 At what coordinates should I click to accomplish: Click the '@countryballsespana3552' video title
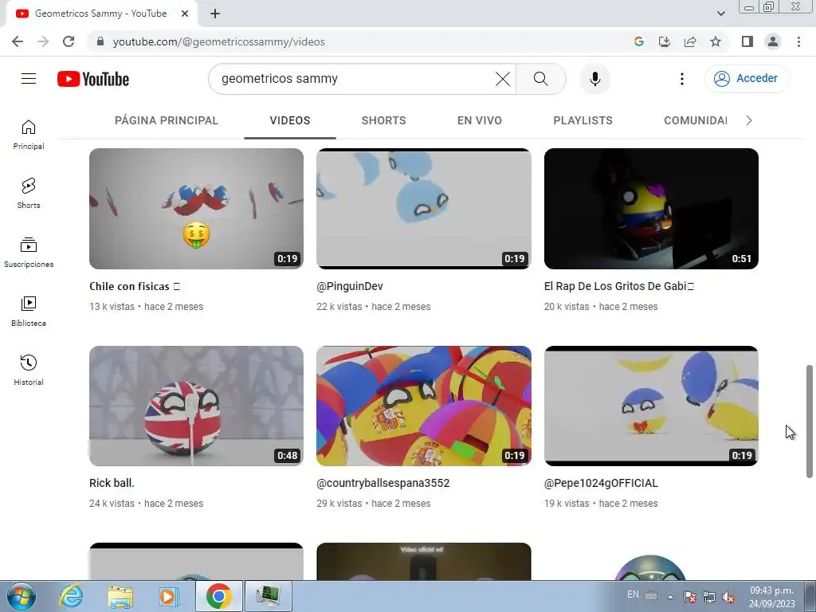point(383,483)
